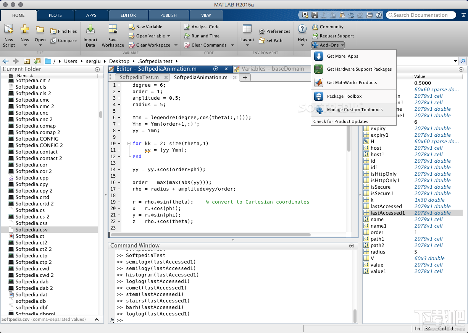Click the Run and Time icon
Image resolution: width=468 pixels, height=333 pixels.
[201, 36]
